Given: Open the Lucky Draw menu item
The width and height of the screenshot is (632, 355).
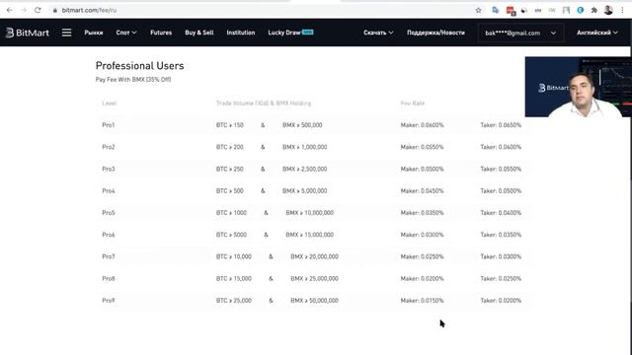Looking at the screenshot, I should click(x=290, y=33).
